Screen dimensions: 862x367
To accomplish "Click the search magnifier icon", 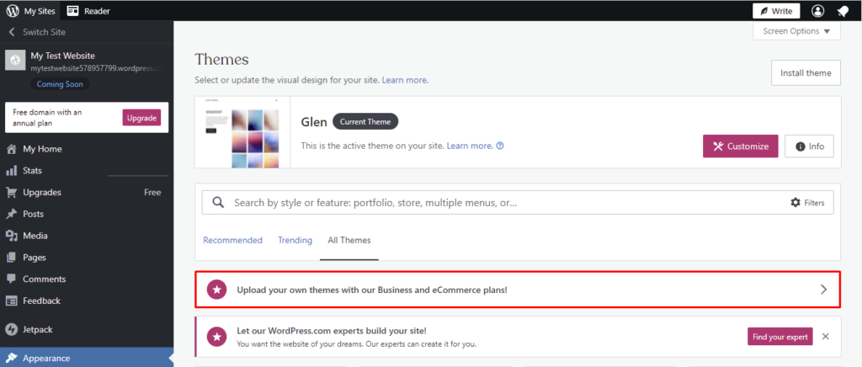I will pyautogui.click(x=218, y=203).
